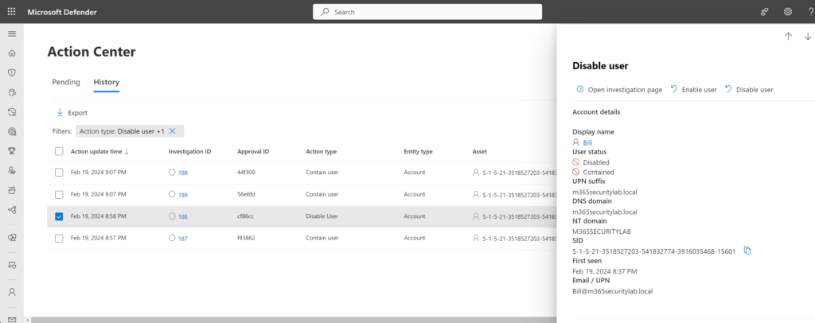
Task: Click "Bill@m365securitylab.local" email text
Action: (612, 291)
